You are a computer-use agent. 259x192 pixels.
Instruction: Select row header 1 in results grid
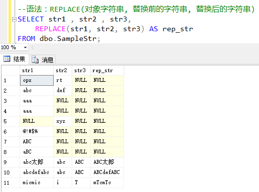[11, 80]
